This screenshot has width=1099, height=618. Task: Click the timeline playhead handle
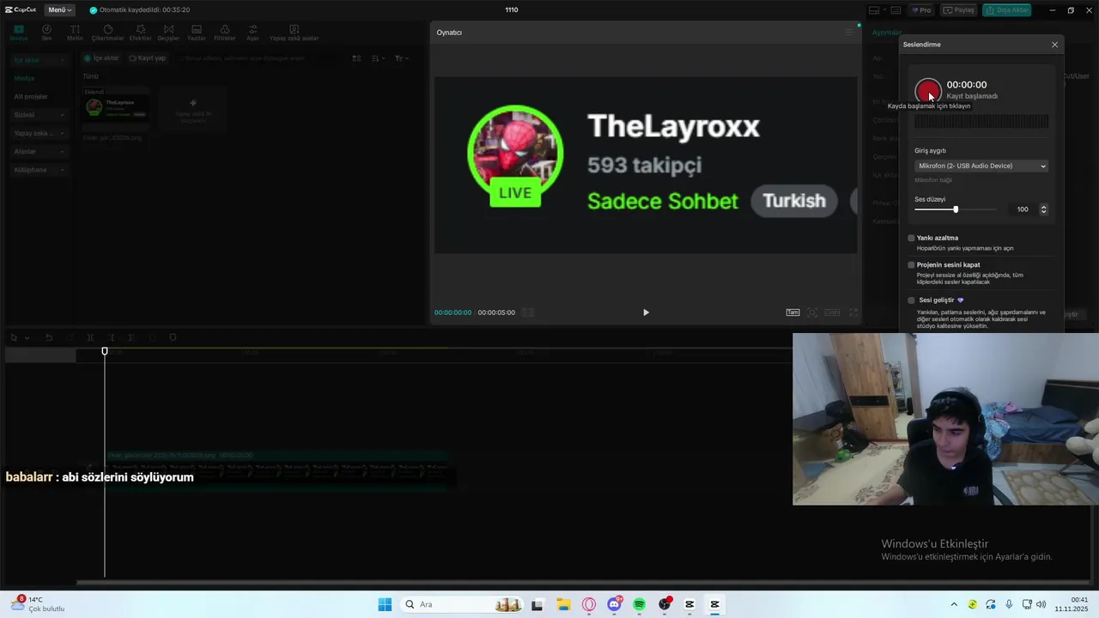(x=105, y=351)
